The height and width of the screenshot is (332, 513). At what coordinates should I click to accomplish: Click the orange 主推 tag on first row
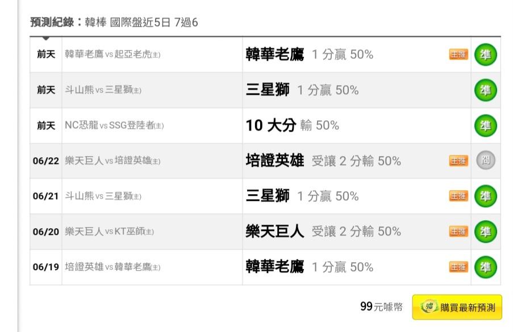point(458,54)
